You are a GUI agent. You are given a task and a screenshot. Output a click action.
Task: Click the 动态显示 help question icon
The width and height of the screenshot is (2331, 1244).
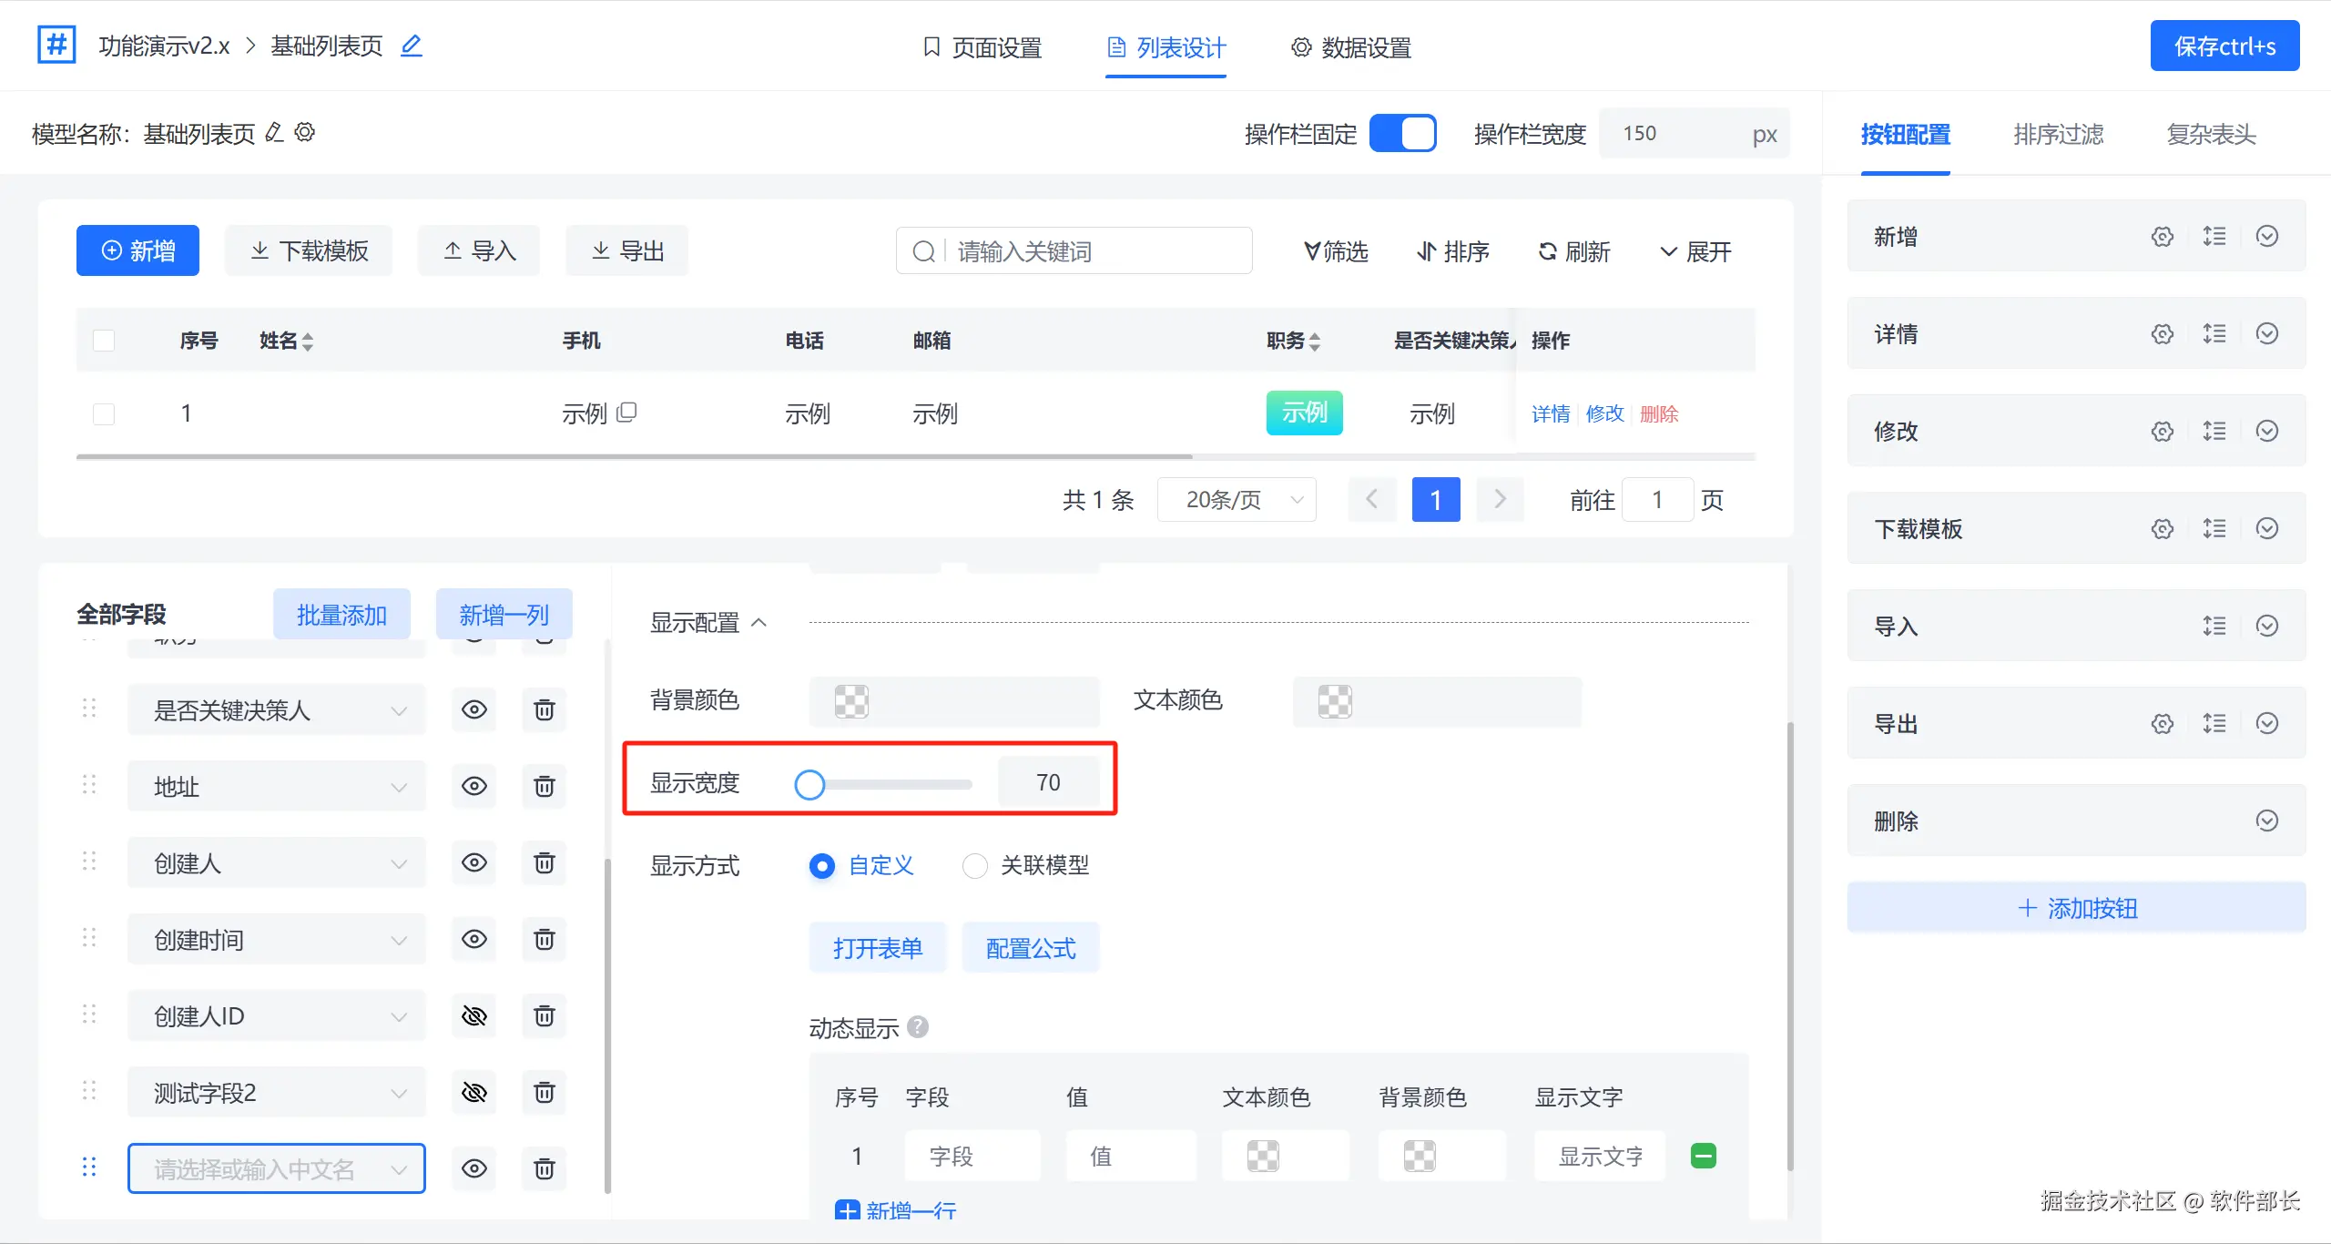coord(918,1027)
